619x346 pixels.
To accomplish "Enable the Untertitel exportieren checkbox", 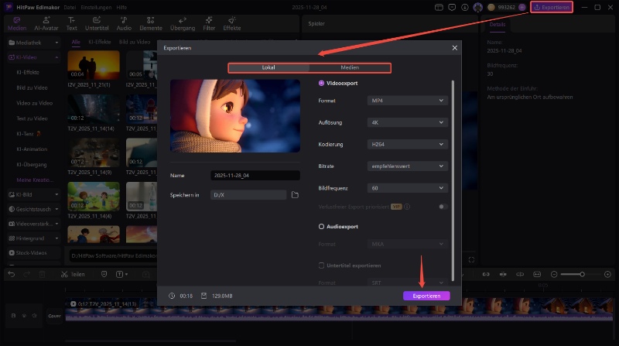I will click(x=322, y=265).
